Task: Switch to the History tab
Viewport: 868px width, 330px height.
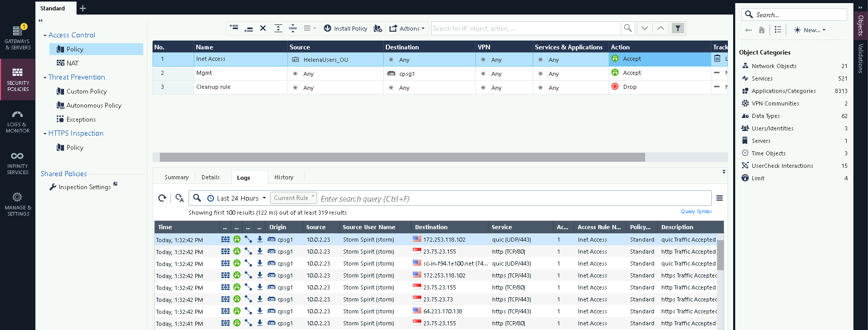Action: click(284, 177)
